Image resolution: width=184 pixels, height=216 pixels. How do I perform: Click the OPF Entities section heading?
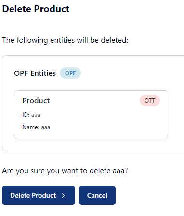point(35,73)
